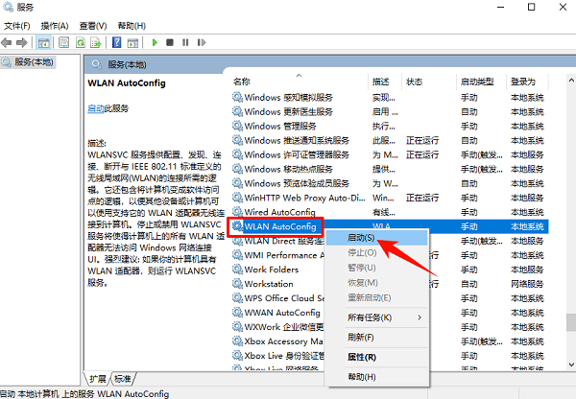Click the Export list toolbar icon
This screenshot has height=399, width=576.
click(96, 42)
